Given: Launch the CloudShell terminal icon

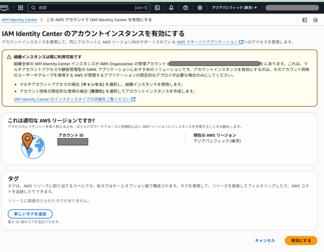Looking at the screenshot, I should click(157, 8).
